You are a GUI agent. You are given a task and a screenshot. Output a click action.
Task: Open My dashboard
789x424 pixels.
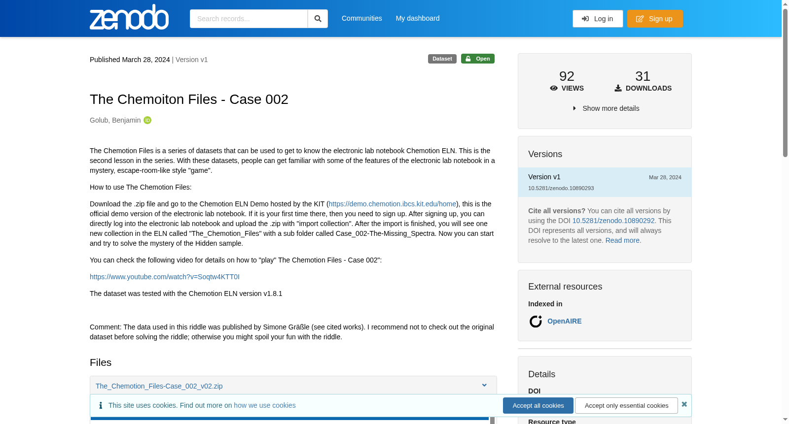pyautogui.click(x=417, y=18)
